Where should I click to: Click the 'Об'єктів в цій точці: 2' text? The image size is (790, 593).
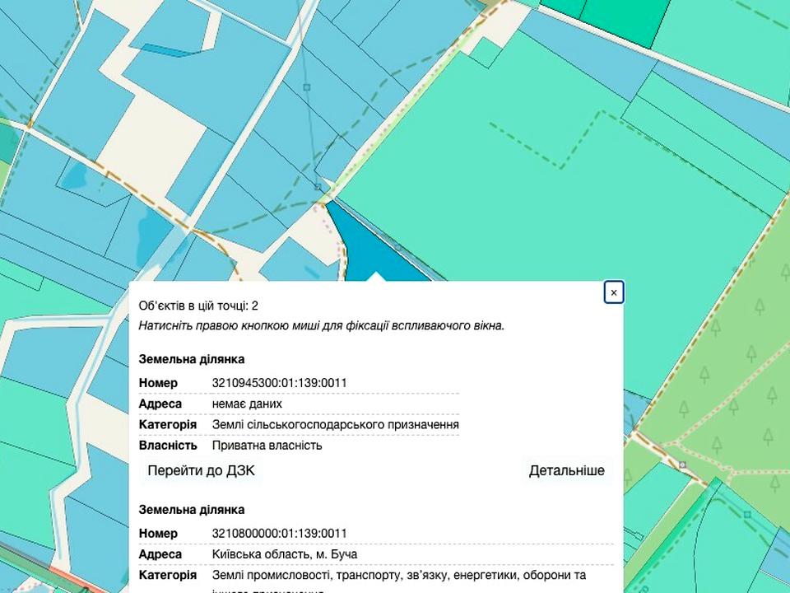point(198,306)
